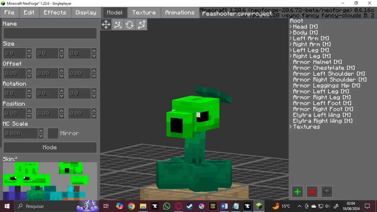The width and height of the screenshot is (377, 212).
Task: Click the taskbar search box Pesquisar
Action: (57, 206)
